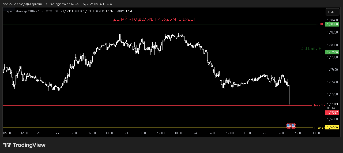Click the -OB line label
Screen dimensions: 343x153
pyautogui.click(x=320, y=24)
